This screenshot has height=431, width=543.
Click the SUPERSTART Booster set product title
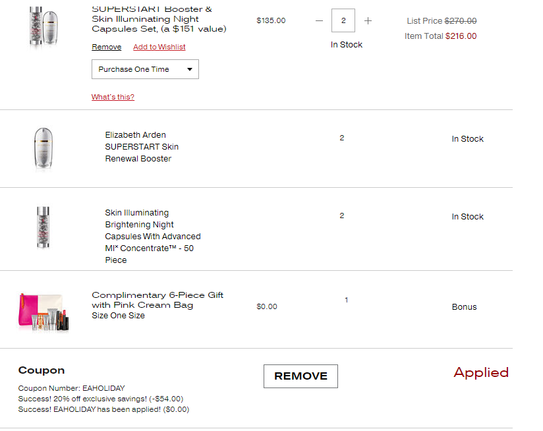tap(159, 19)
